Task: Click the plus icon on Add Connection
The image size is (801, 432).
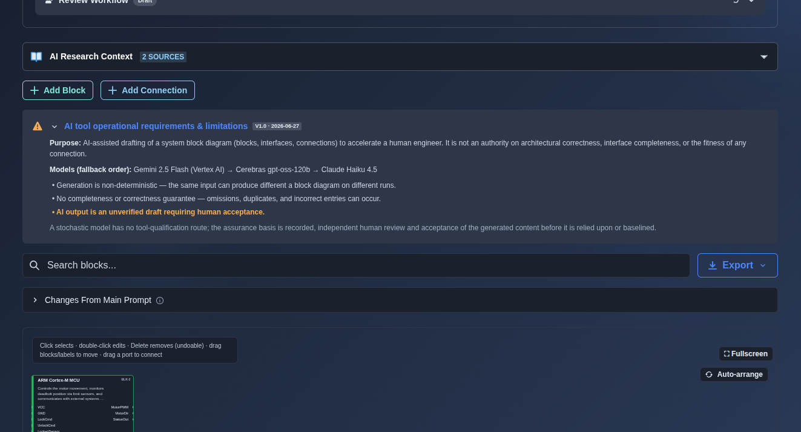Action: 113,90
